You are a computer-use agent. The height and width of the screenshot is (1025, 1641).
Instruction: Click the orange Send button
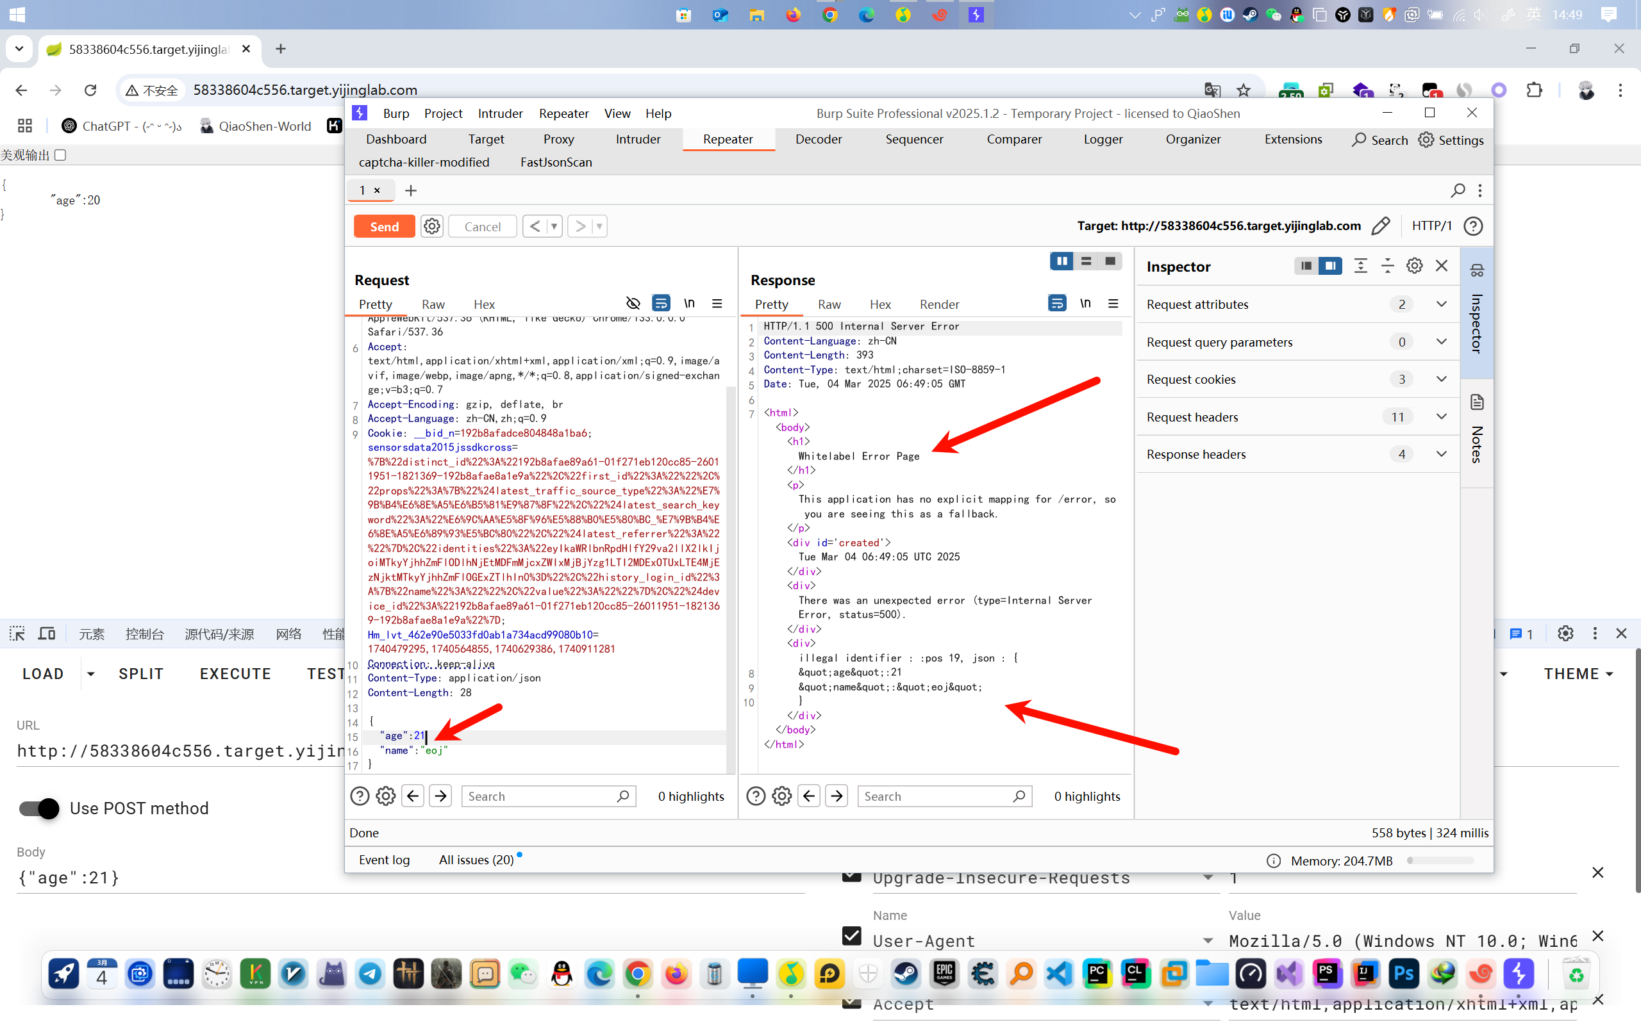tap(384, 225)
